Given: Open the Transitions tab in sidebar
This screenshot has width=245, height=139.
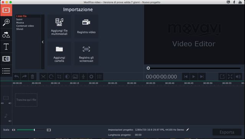Looking at the screenshot, I should tap(6, 35).
